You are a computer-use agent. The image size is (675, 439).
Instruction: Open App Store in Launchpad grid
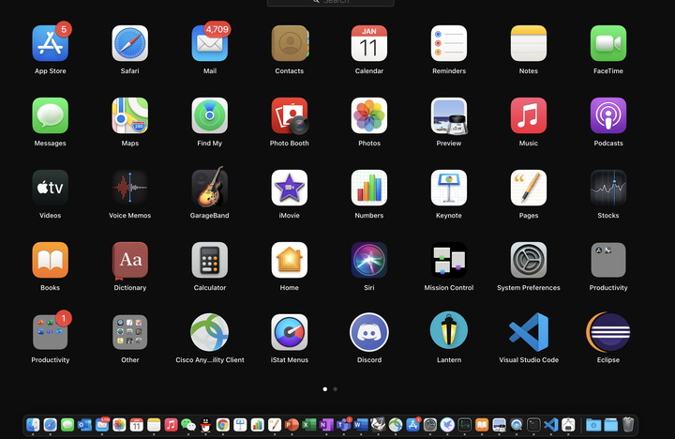[x=51, y=43]
